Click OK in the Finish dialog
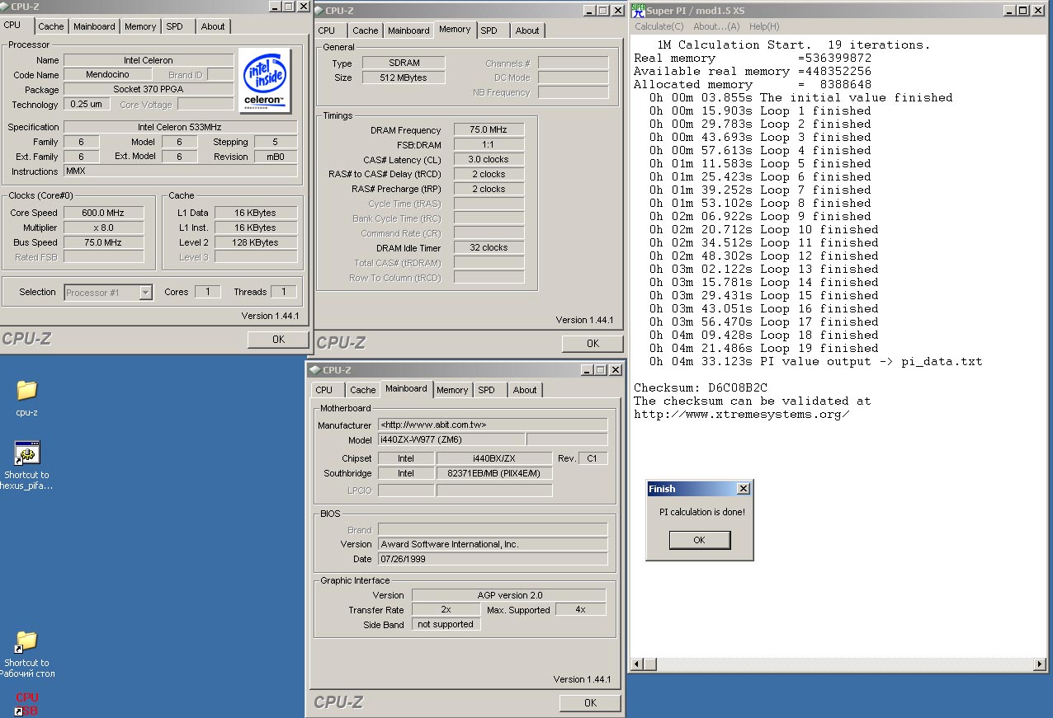 pyautogui.click(x=699, y=540)
